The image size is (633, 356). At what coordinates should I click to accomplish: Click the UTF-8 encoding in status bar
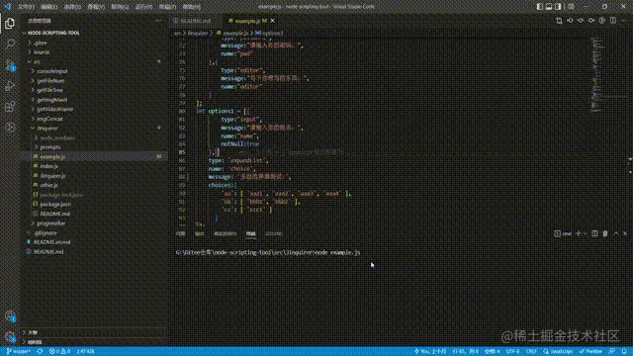click(x=512, y=351)
